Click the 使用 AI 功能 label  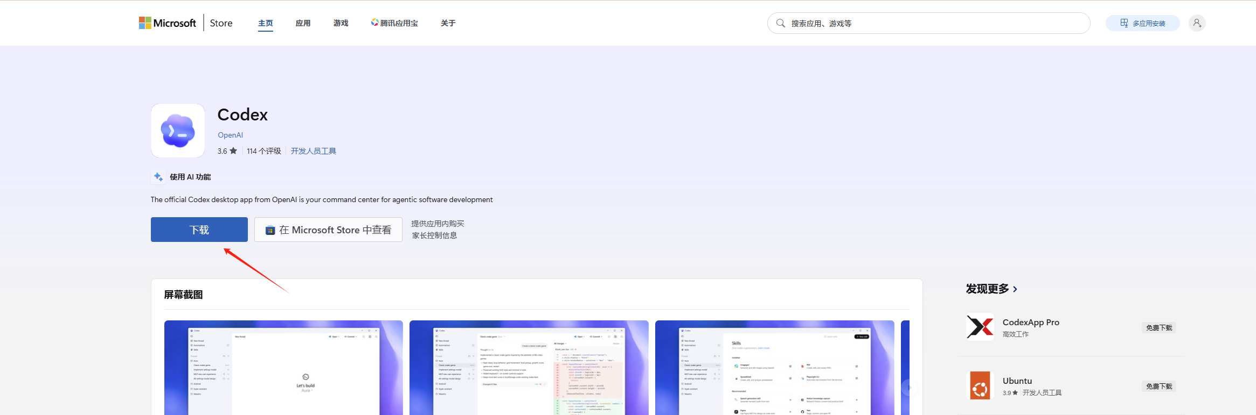click(190, 177)
